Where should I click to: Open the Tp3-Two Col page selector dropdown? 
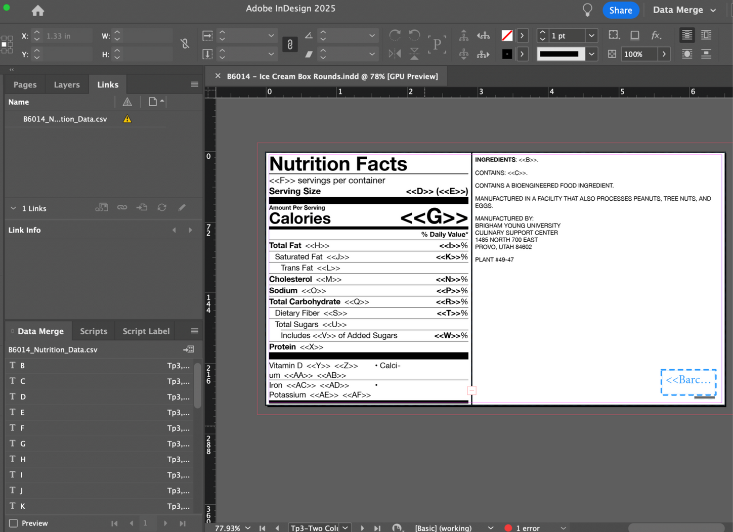pyautogui.click(x=345, y=528)
